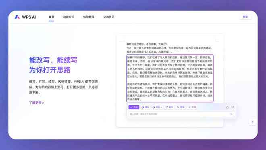Click the send arrow icon
The height and width of the screenshot is (150, 266).
231,114
